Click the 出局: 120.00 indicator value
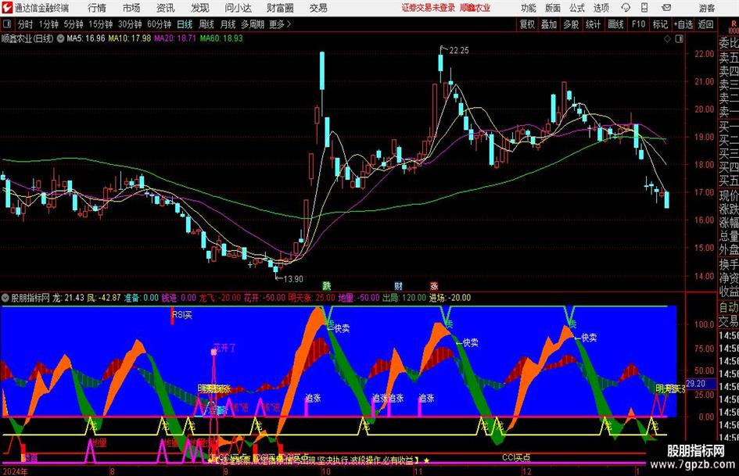This screenshot has width=739, height=476. (x=404, y=298)
